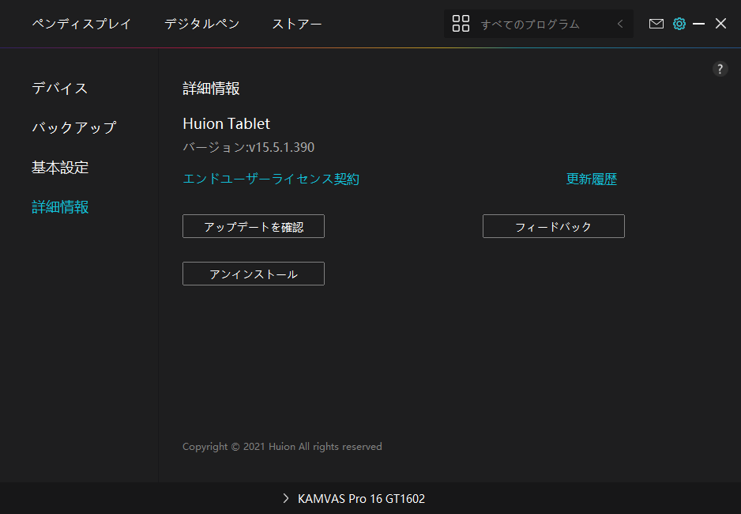Image resolution: width=741 pixels, height=514 pixels.
Task: Open 基本設定 in the sidebar
Action: (x=60, y=168)
